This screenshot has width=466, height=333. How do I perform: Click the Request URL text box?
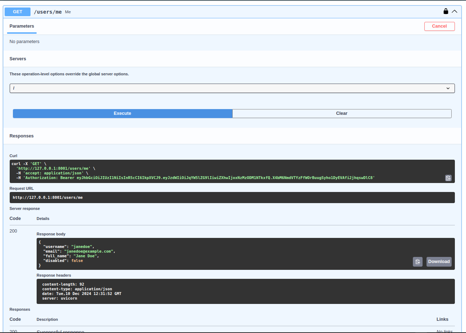click(232, 197)
